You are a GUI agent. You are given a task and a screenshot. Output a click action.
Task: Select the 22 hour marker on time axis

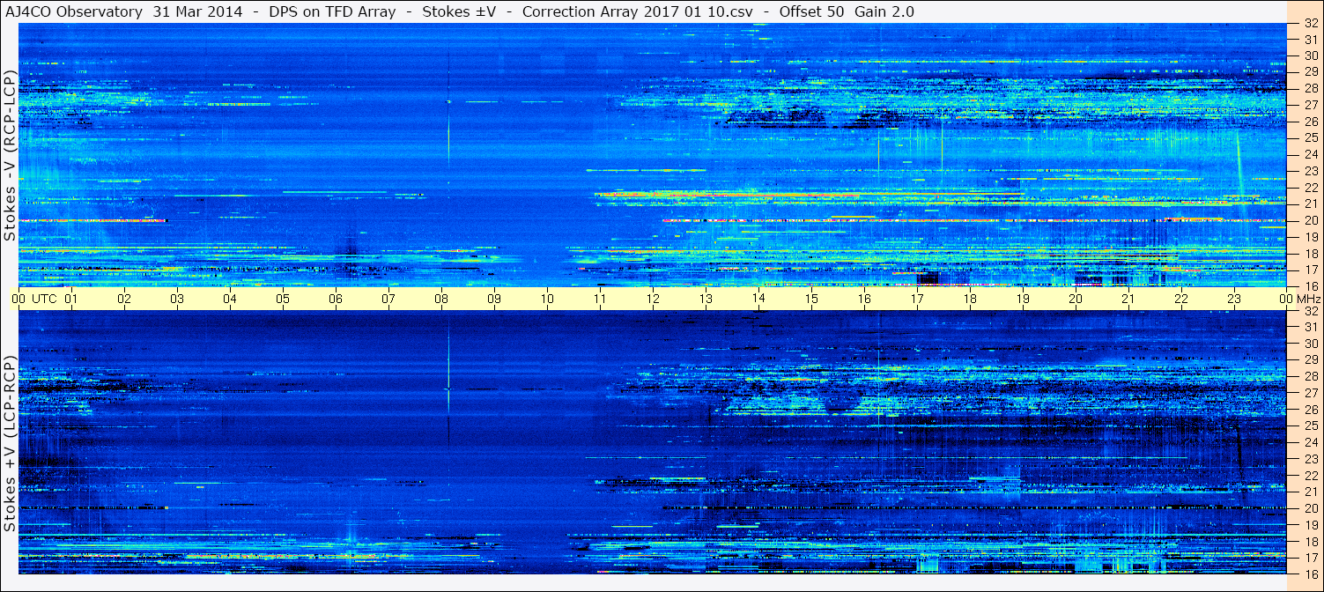click(1181, 299)
